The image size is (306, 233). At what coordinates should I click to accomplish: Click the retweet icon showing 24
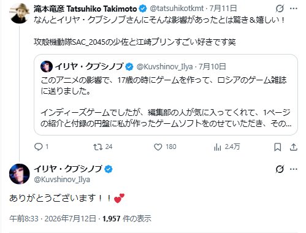click(x=98, y=147)
